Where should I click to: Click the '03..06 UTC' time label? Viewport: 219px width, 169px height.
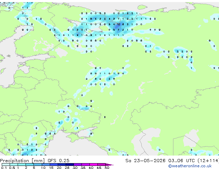click(x=181, y=160)
